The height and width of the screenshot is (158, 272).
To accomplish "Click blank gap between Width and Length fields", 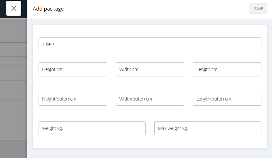I will [188, 69].
